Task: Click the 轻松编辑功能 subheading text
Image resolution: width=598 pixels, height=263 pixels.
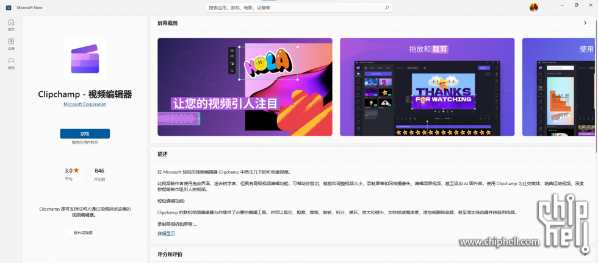Action: click(171, 200)
